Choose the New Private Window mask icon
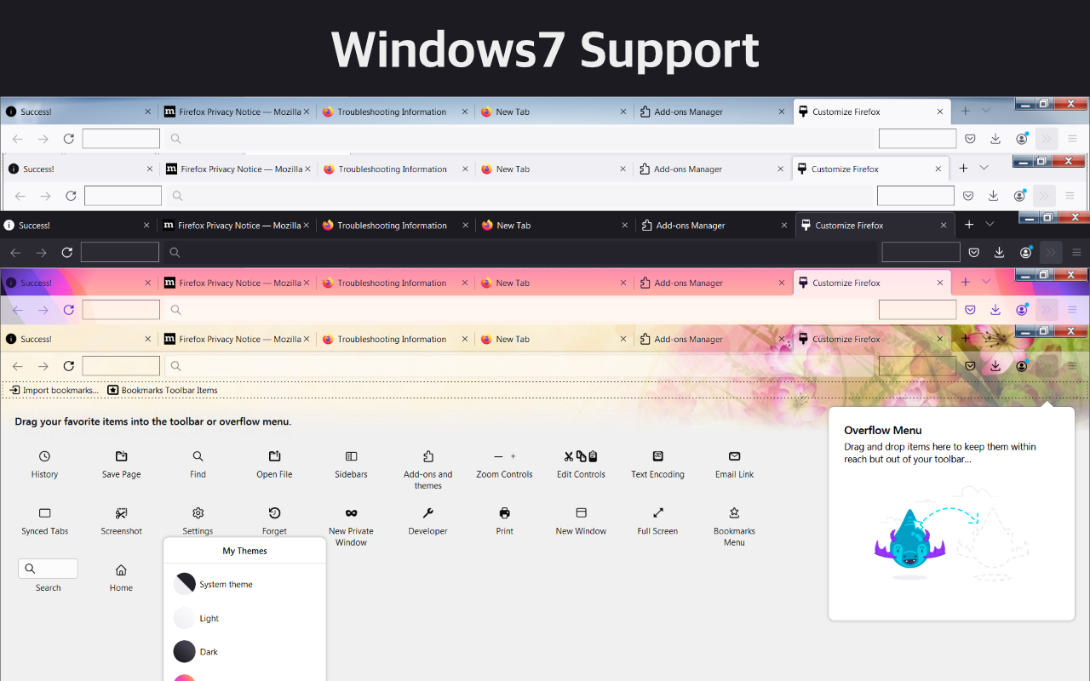 click(x=351, y=513)
